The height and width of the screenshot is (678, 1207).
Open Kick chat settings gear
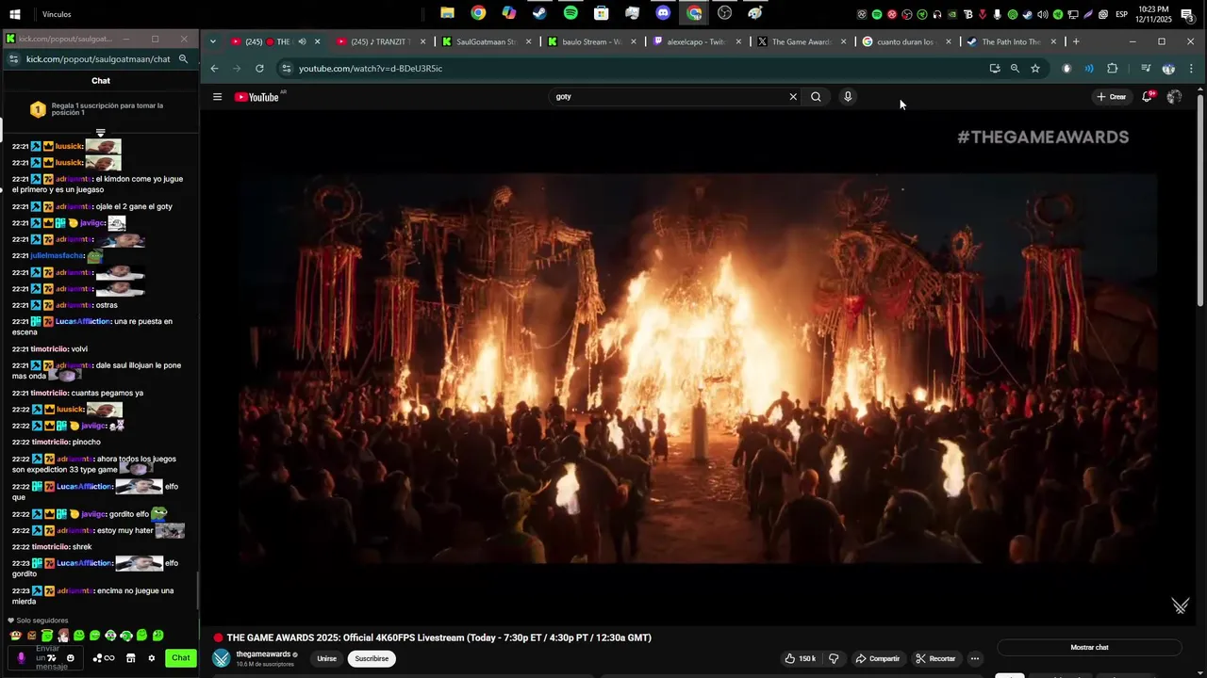151,658
